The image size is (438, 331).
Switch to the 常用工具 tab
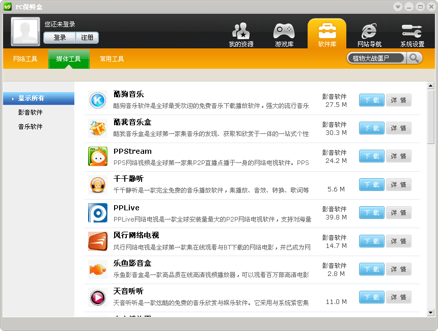[113, 59]
